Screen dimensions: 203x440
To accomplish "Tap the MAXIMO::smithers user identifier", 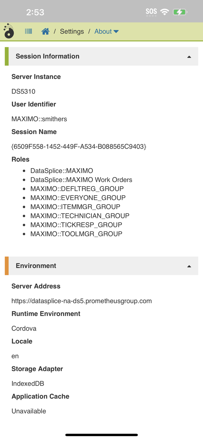I will 39,119.
